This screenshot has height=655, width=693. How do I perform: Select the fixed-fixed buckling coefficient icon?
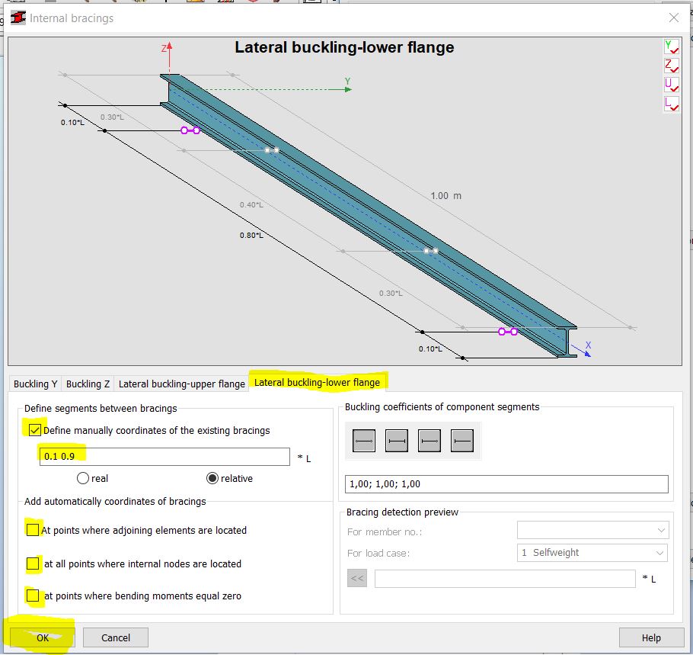pyautogui.click(x=396, y=441)
